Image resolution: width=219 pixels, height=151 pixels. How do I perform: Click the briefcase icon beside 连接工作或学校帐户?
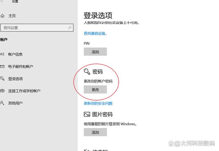[2, 91]
